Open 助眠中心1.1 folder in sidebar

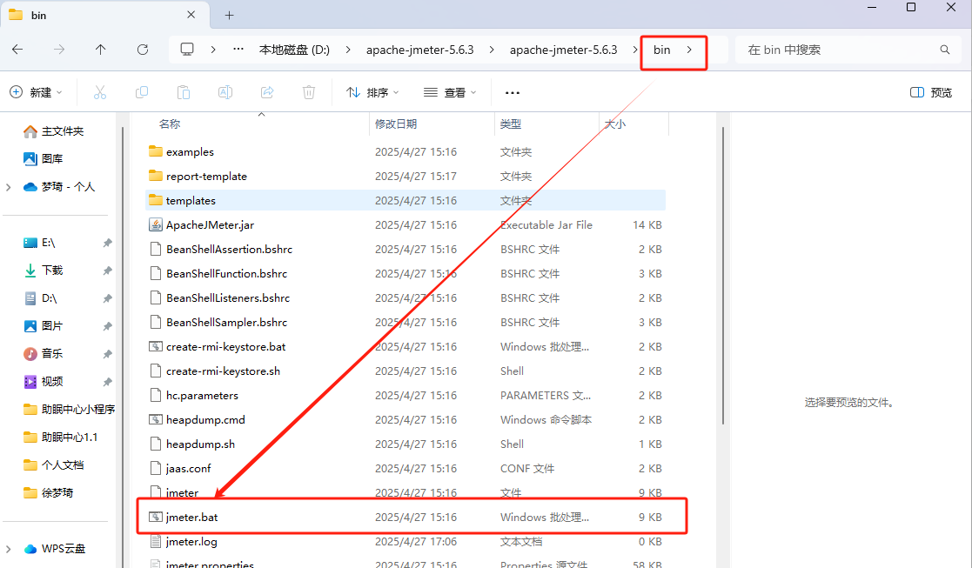click(60, 438)
